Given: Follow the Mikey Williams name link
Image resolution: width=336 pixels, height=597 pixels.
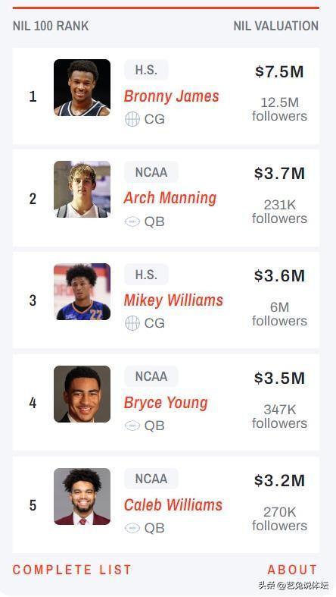Looking at the screenshot, I should tap(173, 300).
